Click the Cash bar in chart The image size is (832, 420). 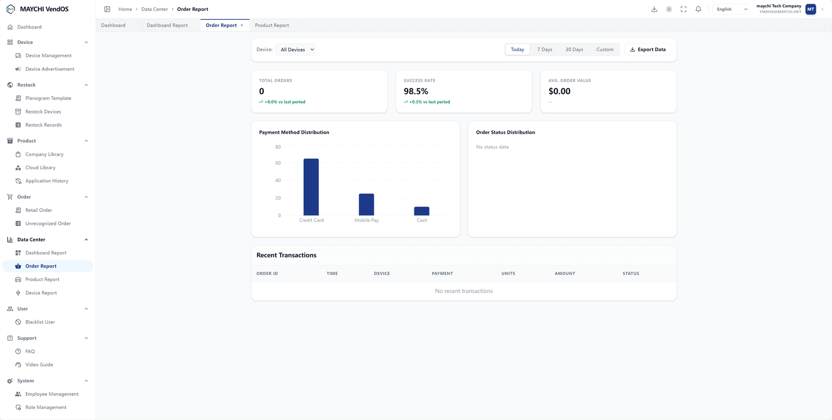pos(422,211)
